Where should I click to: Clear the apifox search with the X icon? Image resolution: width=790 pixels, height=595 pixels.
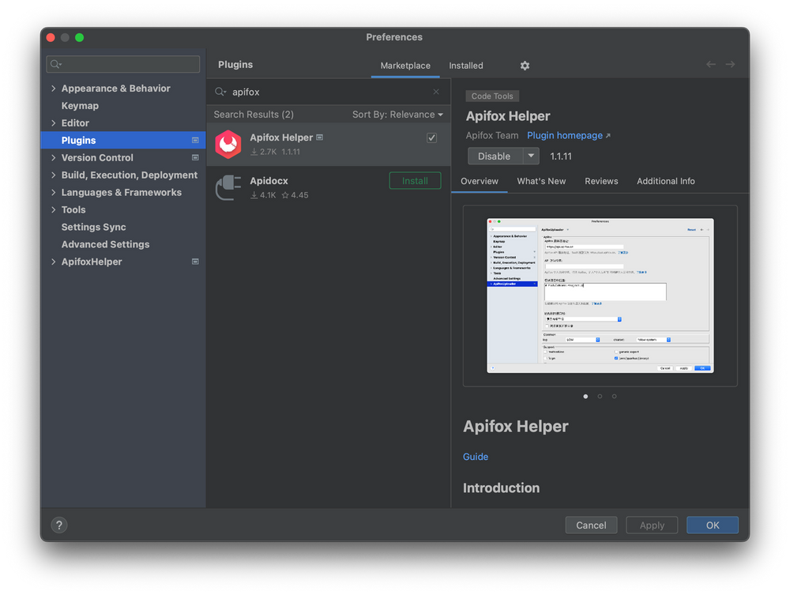pos(435,92)
